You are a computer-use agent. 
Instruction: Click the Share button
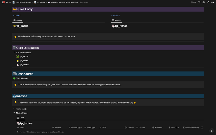click(193, 2)
